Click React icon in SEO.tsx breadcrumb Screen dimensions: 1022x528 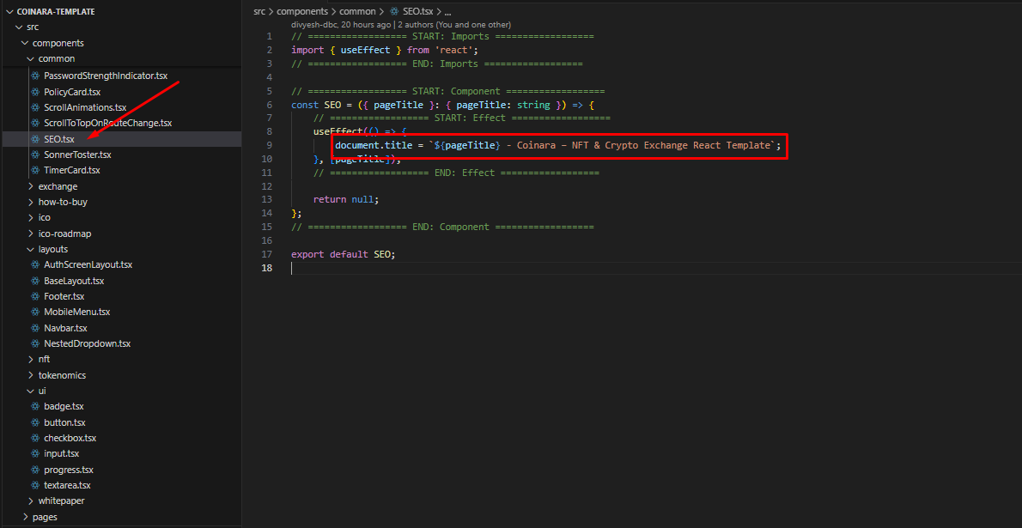click(393, 12)
